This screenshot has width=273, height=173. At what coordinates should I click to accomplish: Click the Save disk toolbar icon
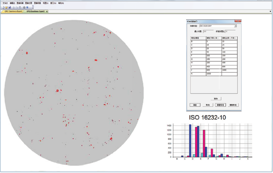click(x=10, y=7)
